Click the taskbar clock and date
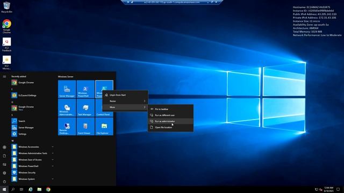 pos(328,189)
